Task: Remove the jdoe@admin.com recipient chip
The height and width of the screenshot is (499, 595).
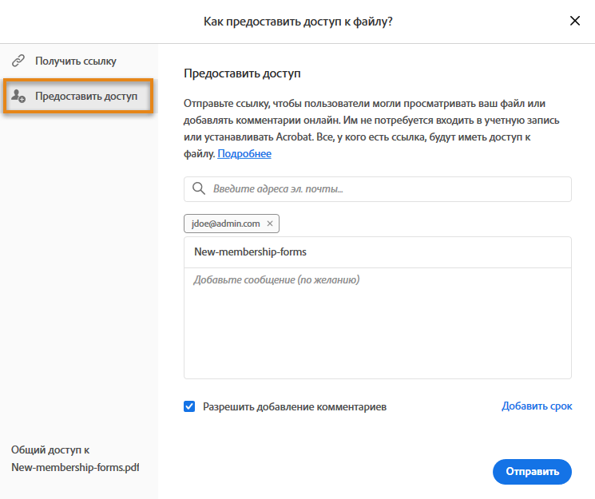Action: [270, 224]
